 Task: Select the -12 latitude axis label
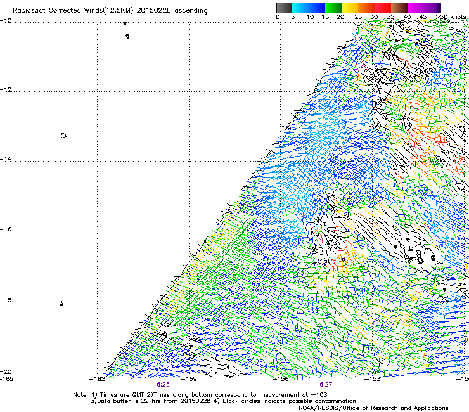click(6, 90)
